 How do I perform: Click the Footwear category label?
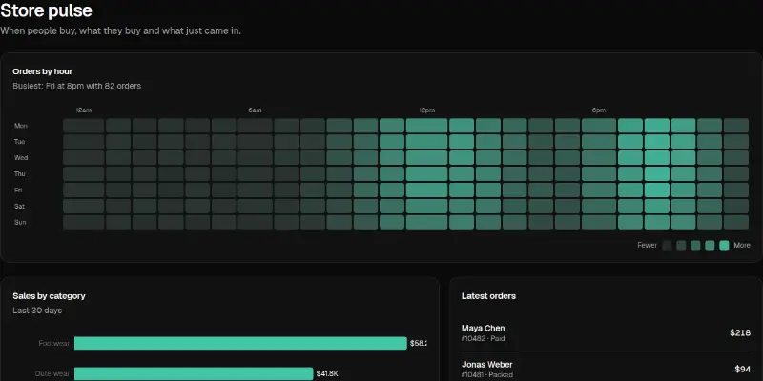tap(54, 343)
